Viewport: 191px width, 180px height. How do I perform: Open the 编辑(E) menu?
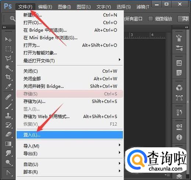(x=45, y=7)
